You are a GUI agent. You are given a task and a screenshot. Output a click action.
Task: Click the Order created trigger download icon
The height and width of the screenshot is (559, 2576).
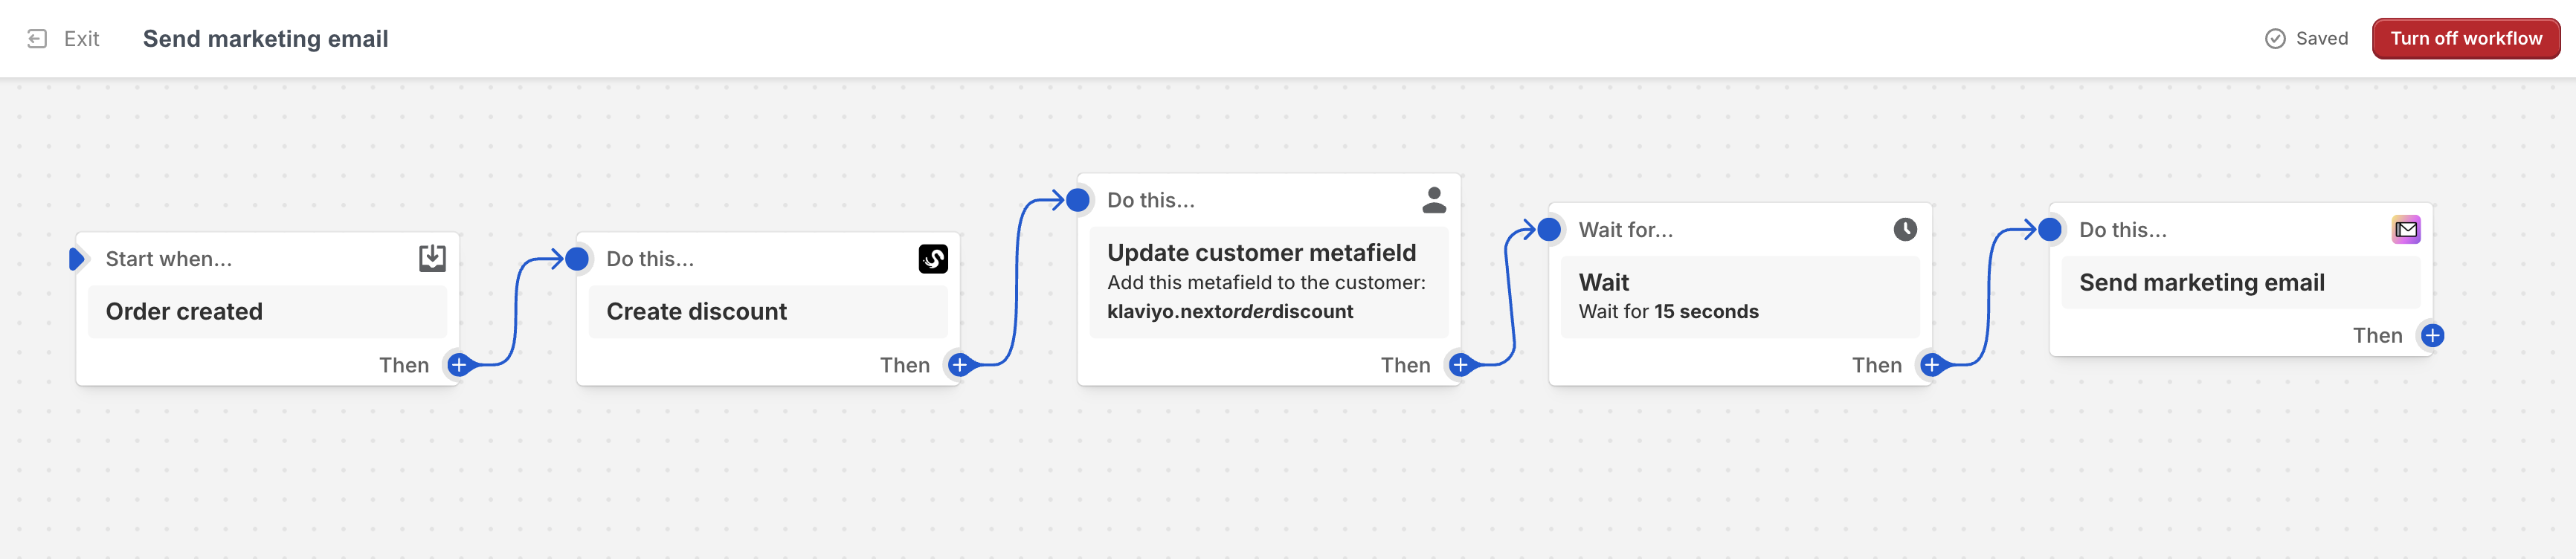(432, 259)
